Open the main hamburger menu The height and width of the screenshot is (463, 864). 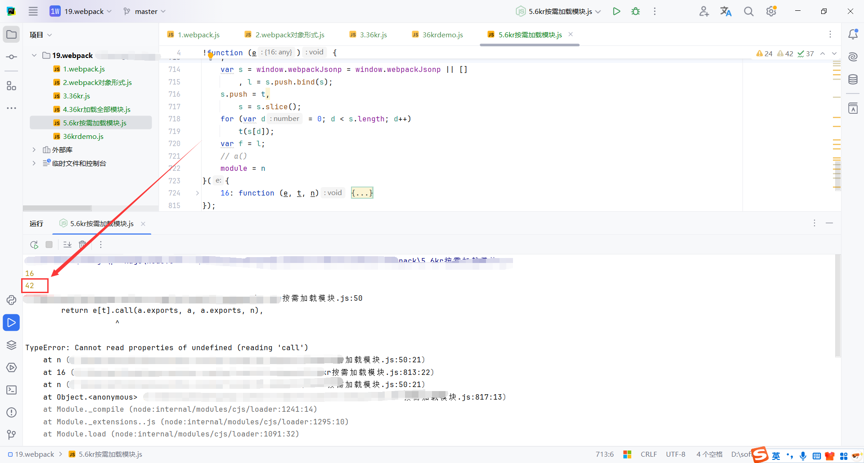coord(33,11)
